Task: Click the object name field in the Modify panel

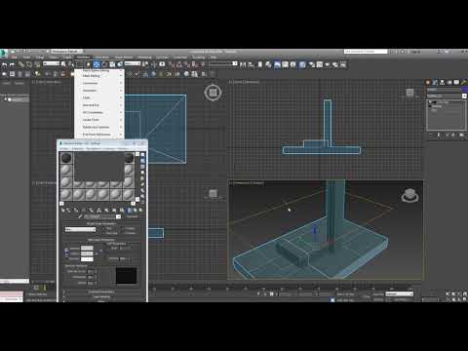Action: point(444,90)
